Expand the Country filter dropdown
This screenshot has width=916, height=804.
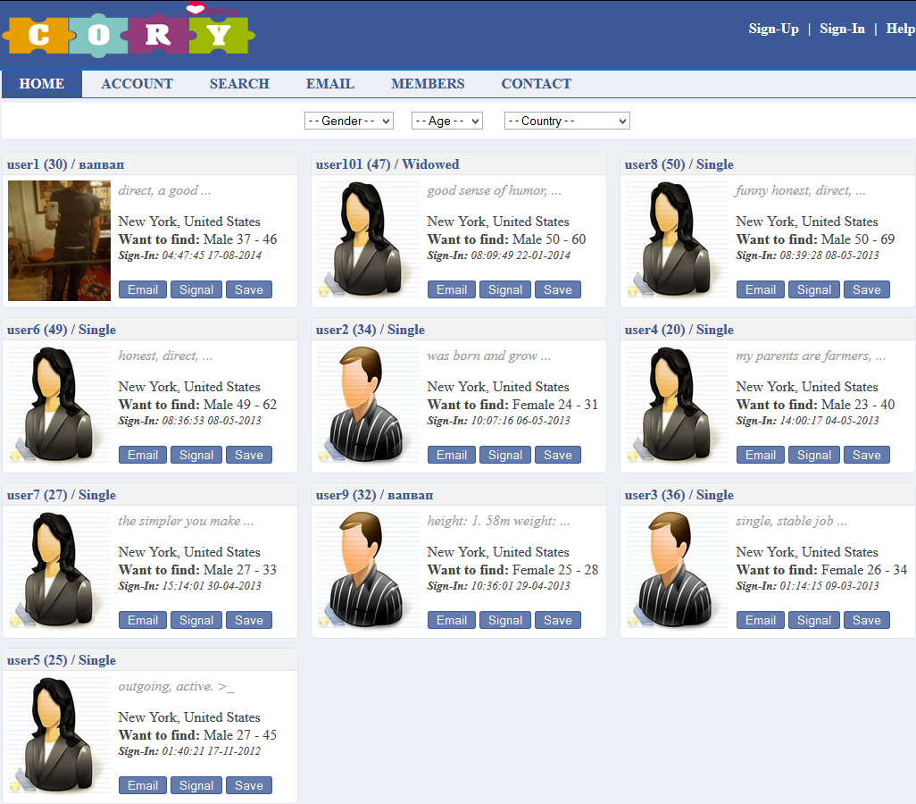[567, 121]
